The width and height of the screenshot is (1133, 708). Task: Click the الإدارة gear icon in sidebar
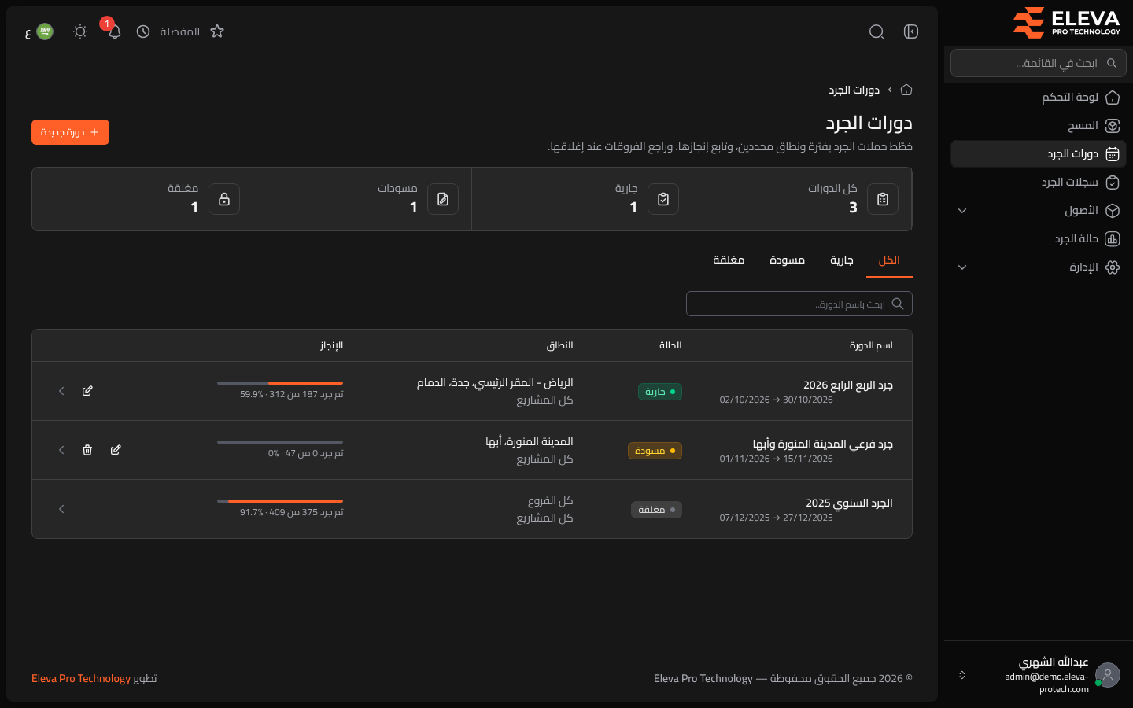click(1113, 267)
